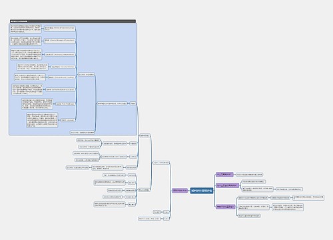Click the tiniest leaf node near the bottom of the map
333x240 pixels.
point(157,212)
